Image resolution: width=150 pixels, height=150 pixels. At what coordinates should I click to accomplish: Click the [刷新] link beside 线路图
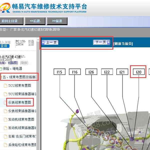(24, 63)
